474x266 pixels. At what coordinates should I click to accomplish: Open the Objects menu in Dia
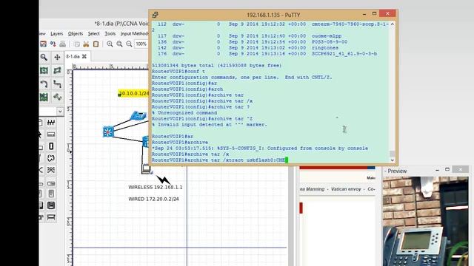76,34
